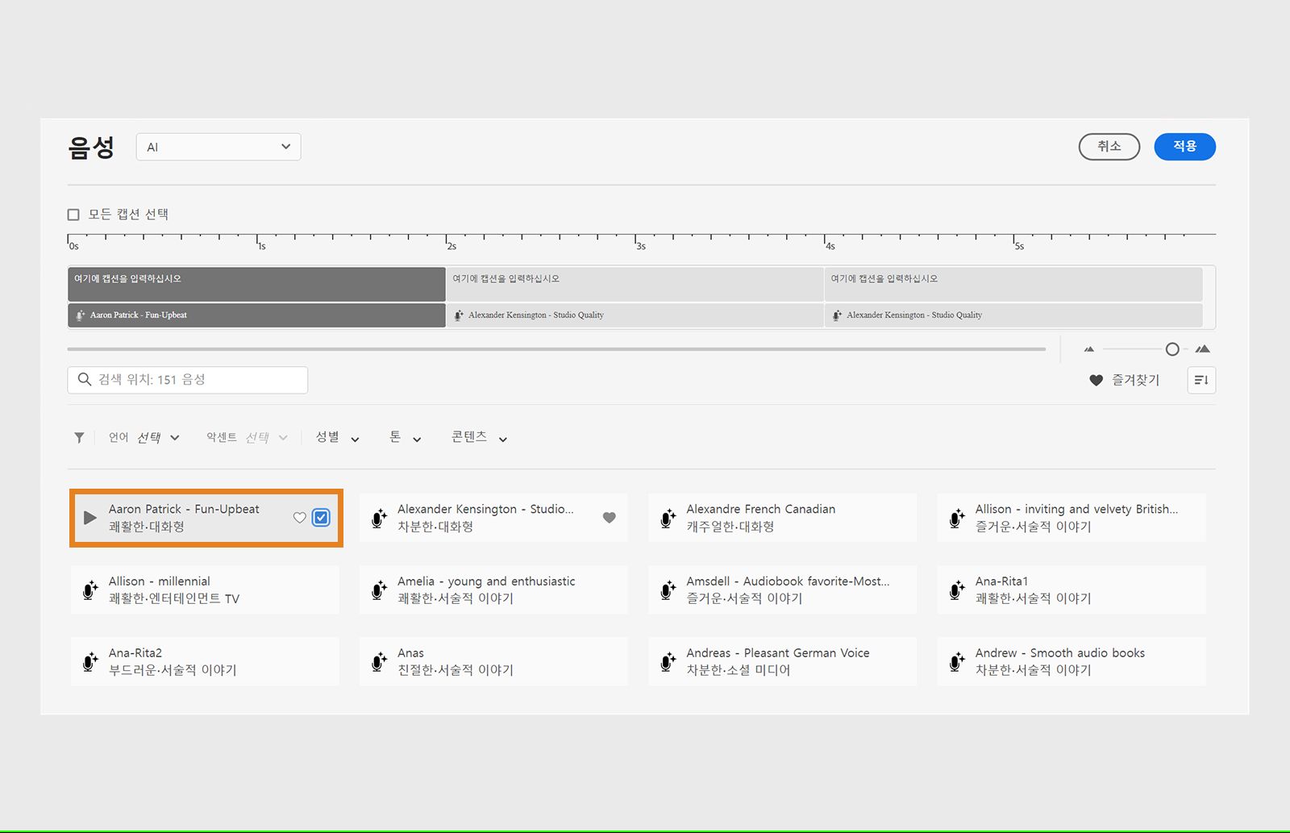Focus the voice search input field

coord(188,380)
